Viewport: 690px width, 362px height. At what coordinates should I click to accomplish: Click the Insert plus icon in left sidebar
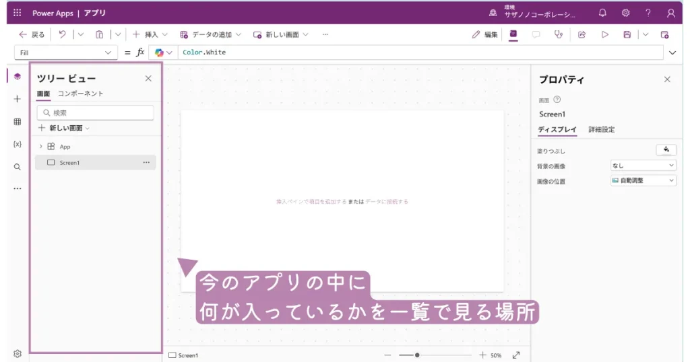coord(18,99)
